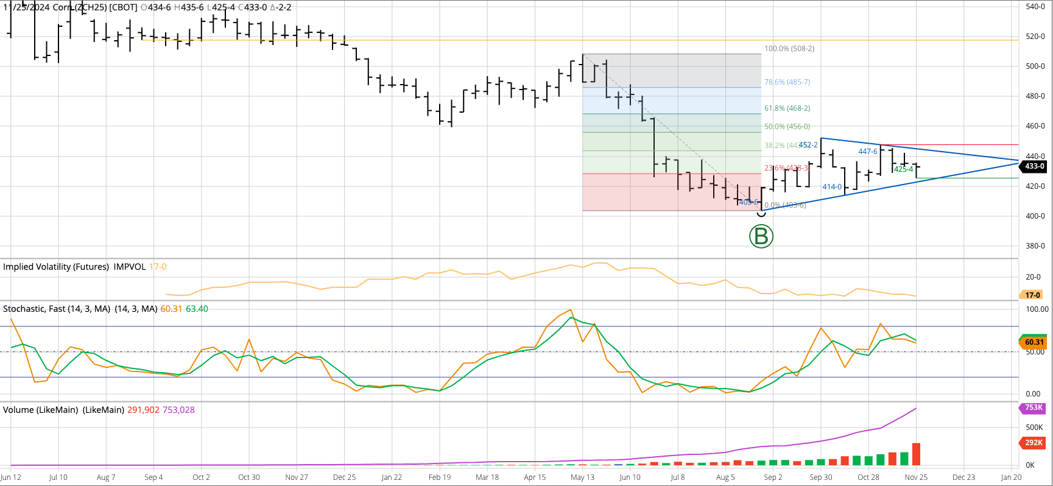Click the 60.31 stochastic value tag
1053x486 pixels.
coord(1034,342)
